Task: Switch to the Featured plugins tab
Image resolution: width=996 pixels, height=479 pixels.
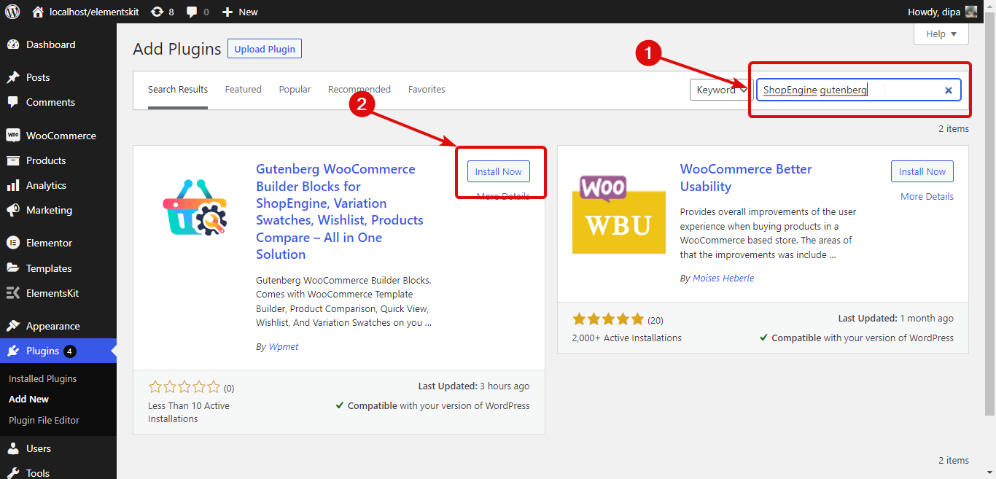Action: coord(243,89)
